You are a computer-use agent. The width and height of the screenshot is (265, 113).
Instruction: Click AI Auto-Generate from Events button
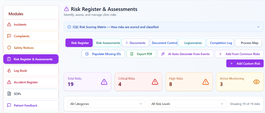pos(185,54)
